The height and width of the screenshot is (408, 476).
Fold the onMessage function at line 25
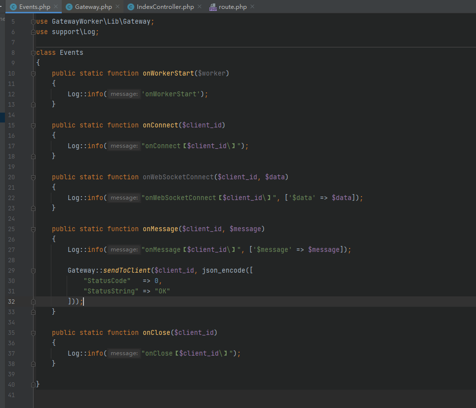33,229
